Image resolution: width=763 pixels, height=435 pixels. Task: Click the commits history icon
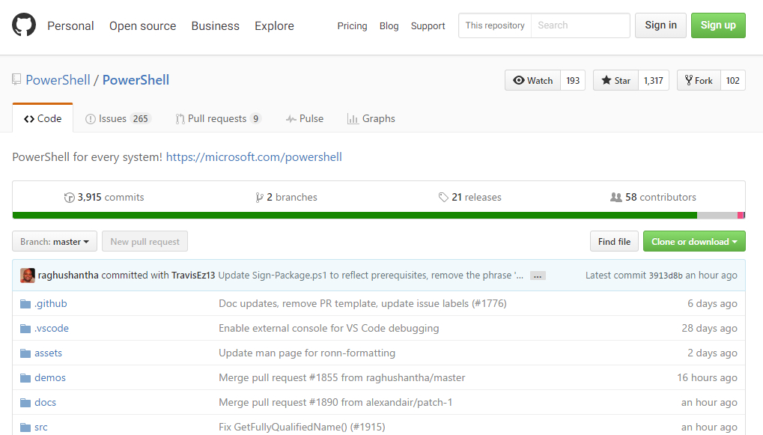[x=69, y=197]
